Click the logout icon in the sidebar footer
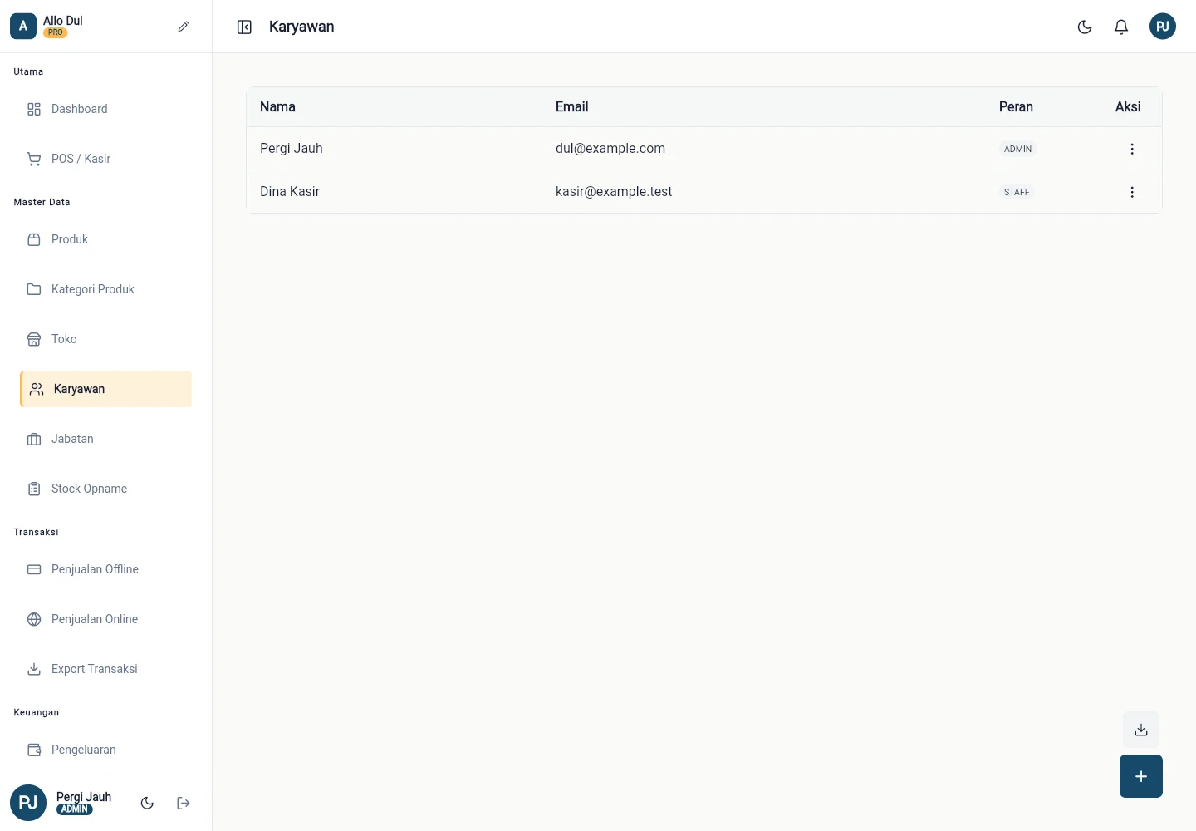The height and width of the screenshot is (831, 1196). (184, 803)
